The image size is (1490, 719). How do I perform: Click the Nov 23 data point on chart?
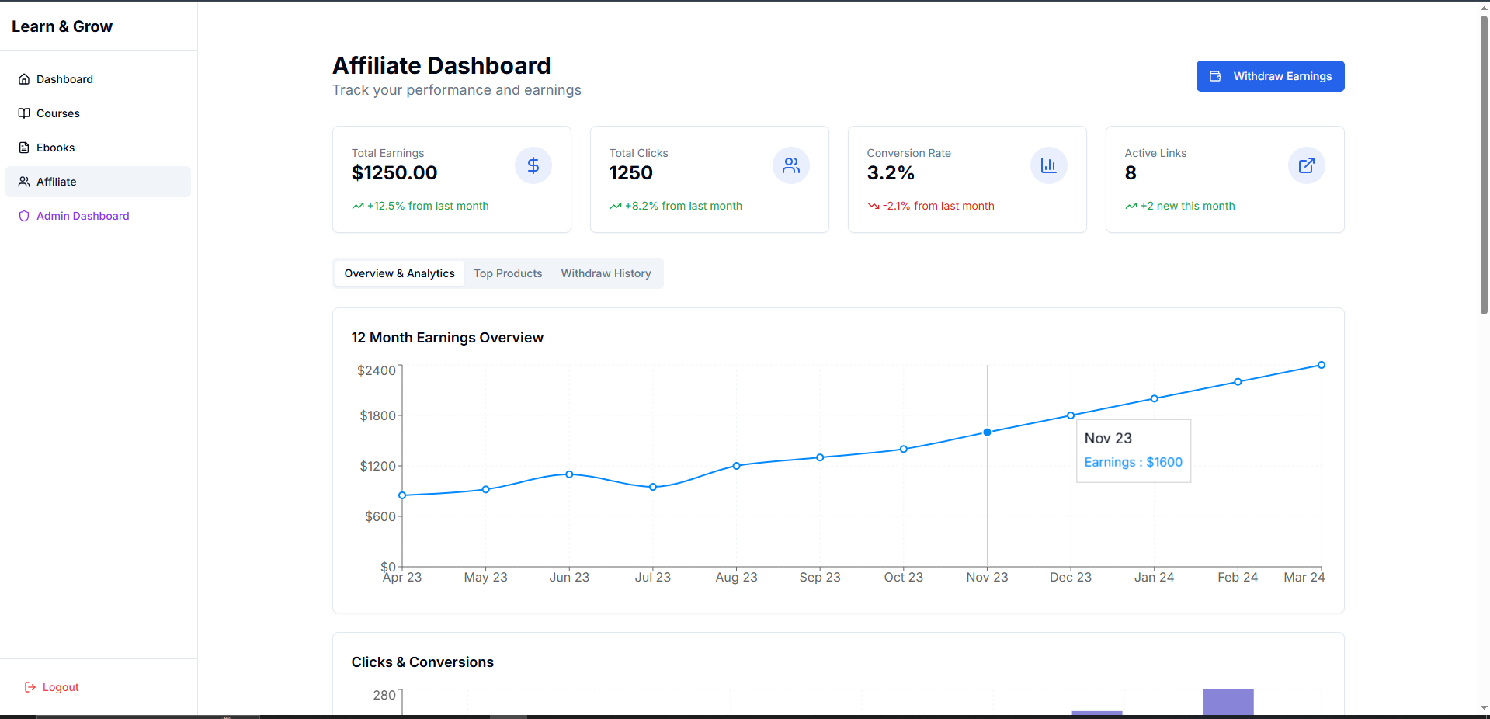coord(987,432)
